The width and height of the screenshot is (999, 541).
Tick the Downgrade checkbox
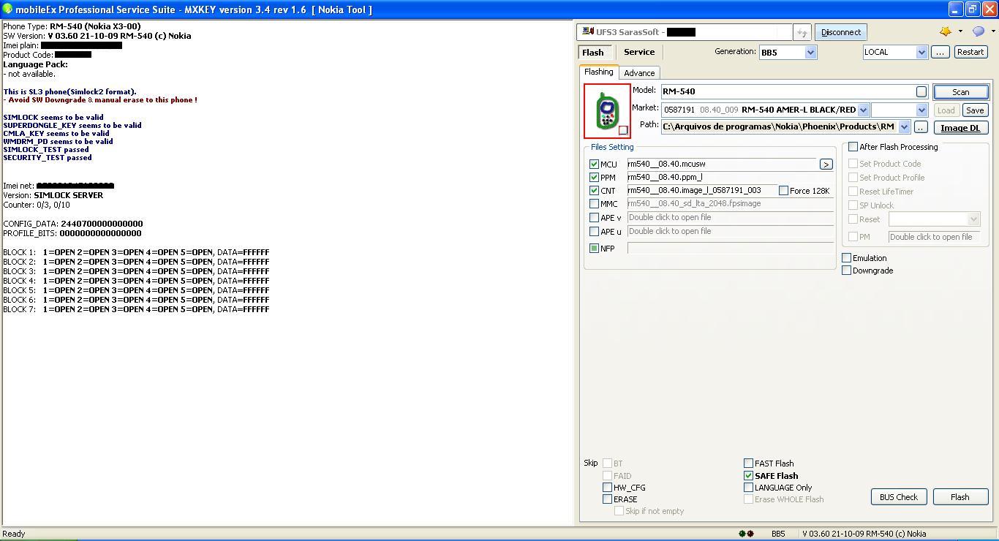tap(846, 270)
